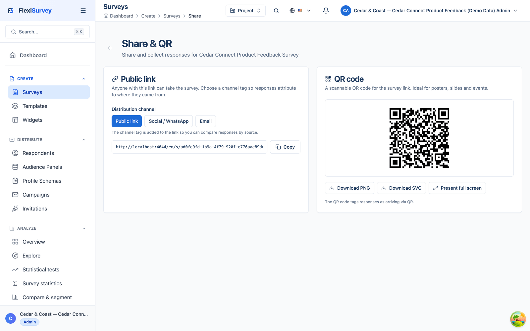
Task: Select the Email distribution channel
Action: (206, 121)
